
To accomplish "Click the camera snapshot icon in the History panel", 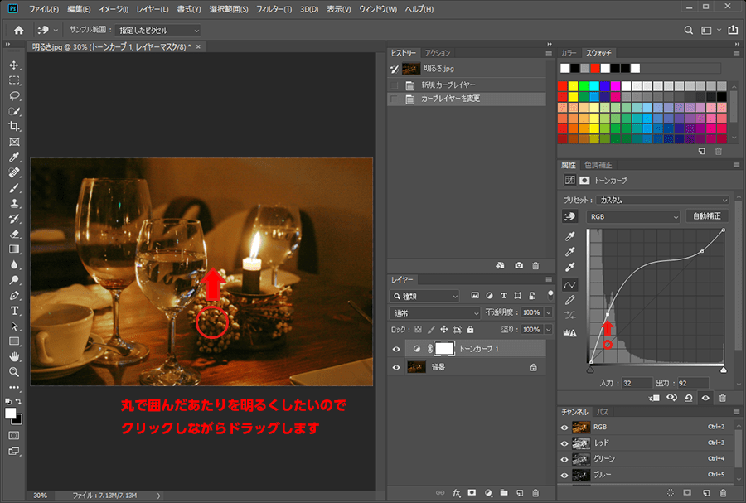I will (518, 265).
